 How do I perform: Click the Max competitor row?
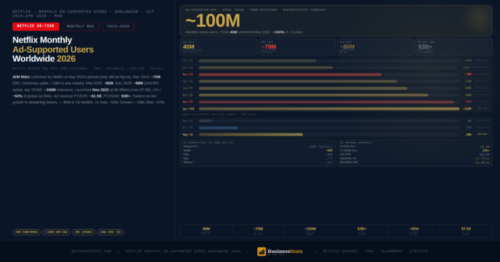click(258, 158)
